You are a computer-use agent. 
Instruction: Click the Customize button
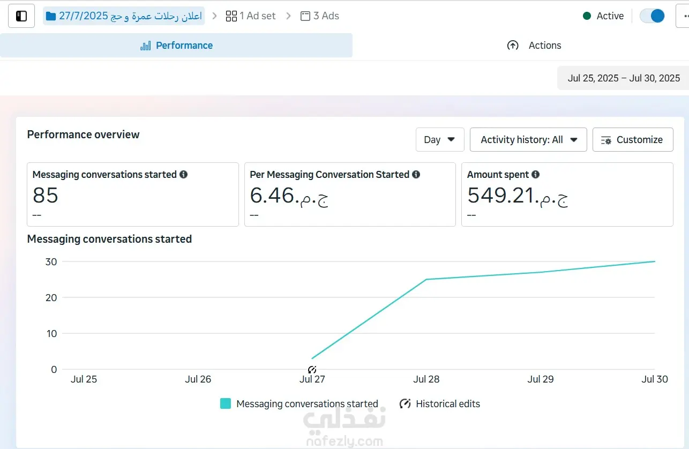click(x=632, y=140)
